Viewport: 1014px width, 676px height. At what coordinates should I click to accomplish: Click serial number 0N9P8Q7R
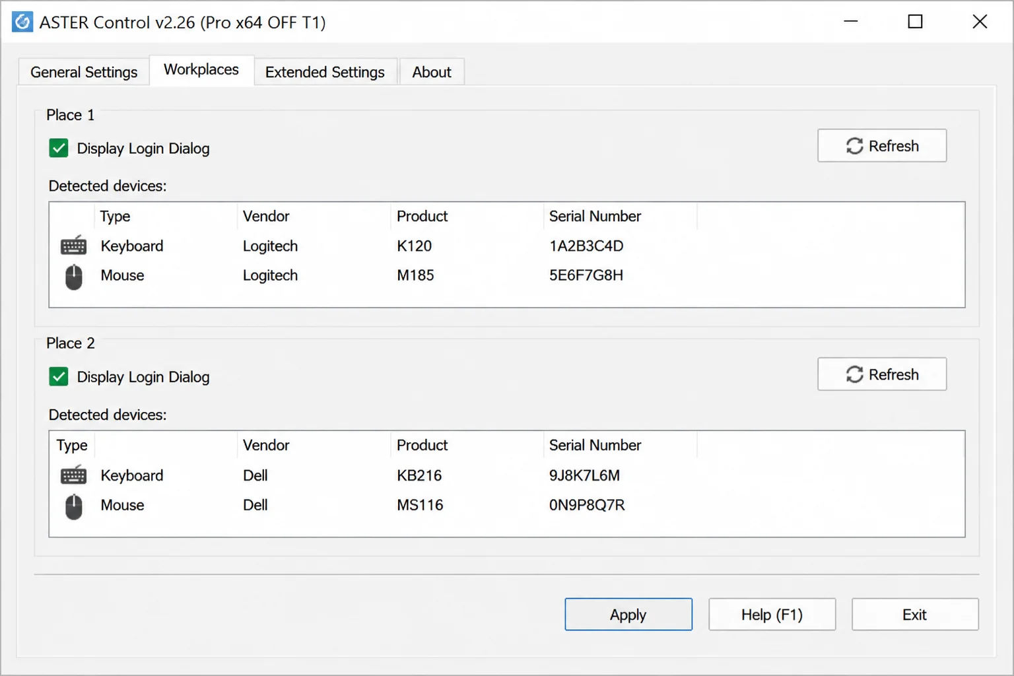pyautogui.click(x=587, y=505)
